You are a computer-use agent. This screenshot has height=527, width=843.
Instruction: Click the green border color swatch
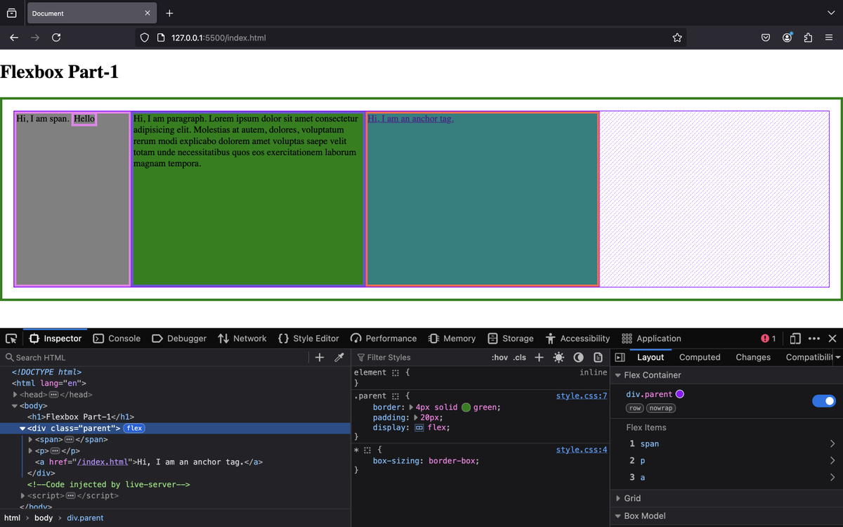(466, 408)
